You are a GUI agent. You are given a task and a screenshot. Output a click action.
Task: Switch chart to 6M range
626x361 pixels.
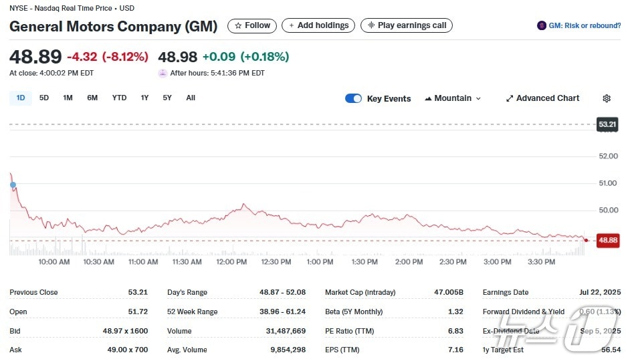(x=92, y=98)
